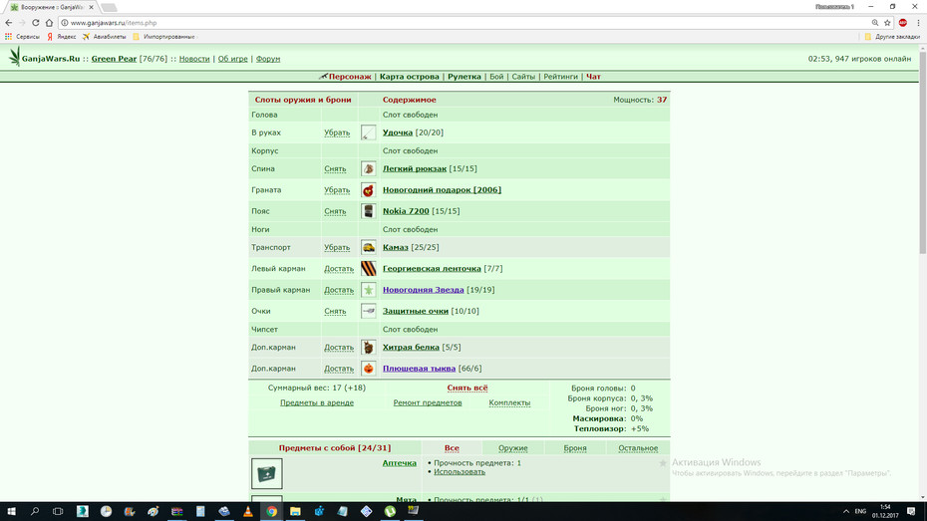927x521 pixels.
Task: Show hidden system tray icons
Action: pyautogui.click(x=846, y=512)
